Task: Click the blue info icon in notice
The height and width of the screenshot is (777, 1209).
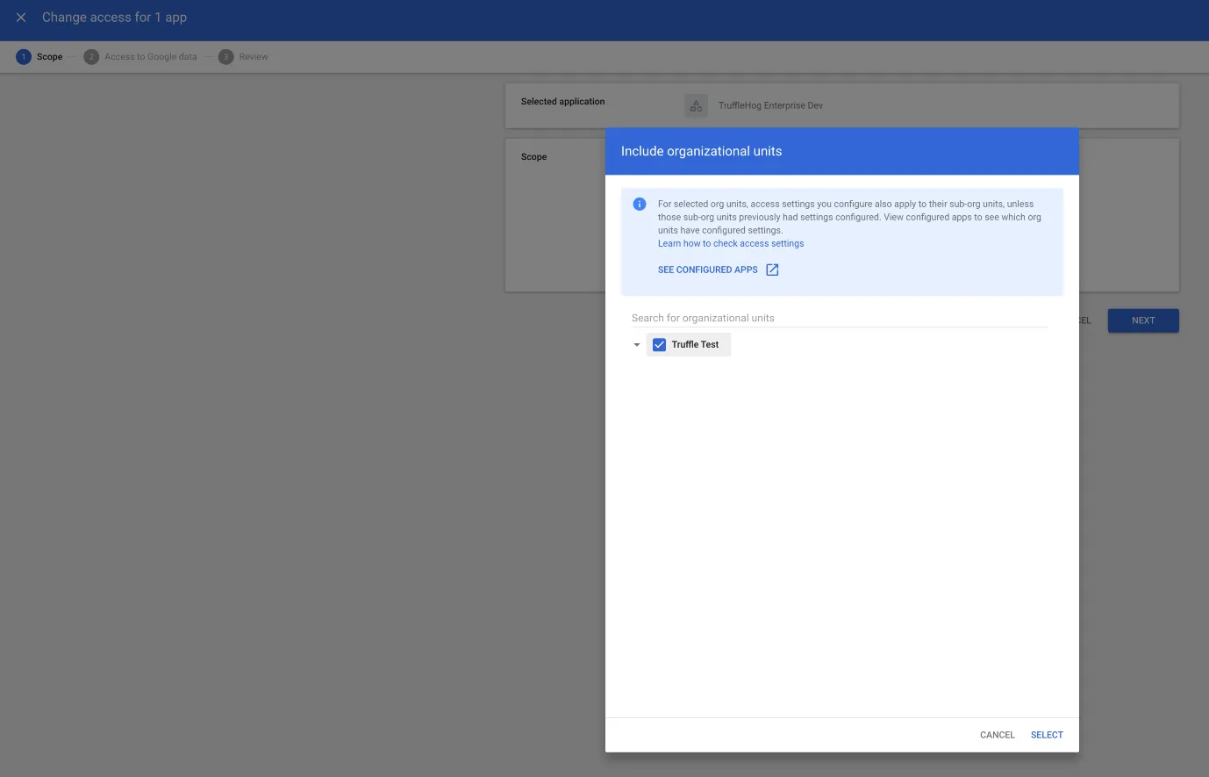Action: [x=640, y=205]
